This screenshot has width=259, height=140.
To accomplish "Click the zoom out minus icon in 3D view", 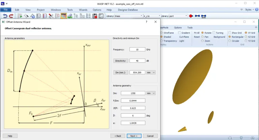I will (x=230, y=138).
